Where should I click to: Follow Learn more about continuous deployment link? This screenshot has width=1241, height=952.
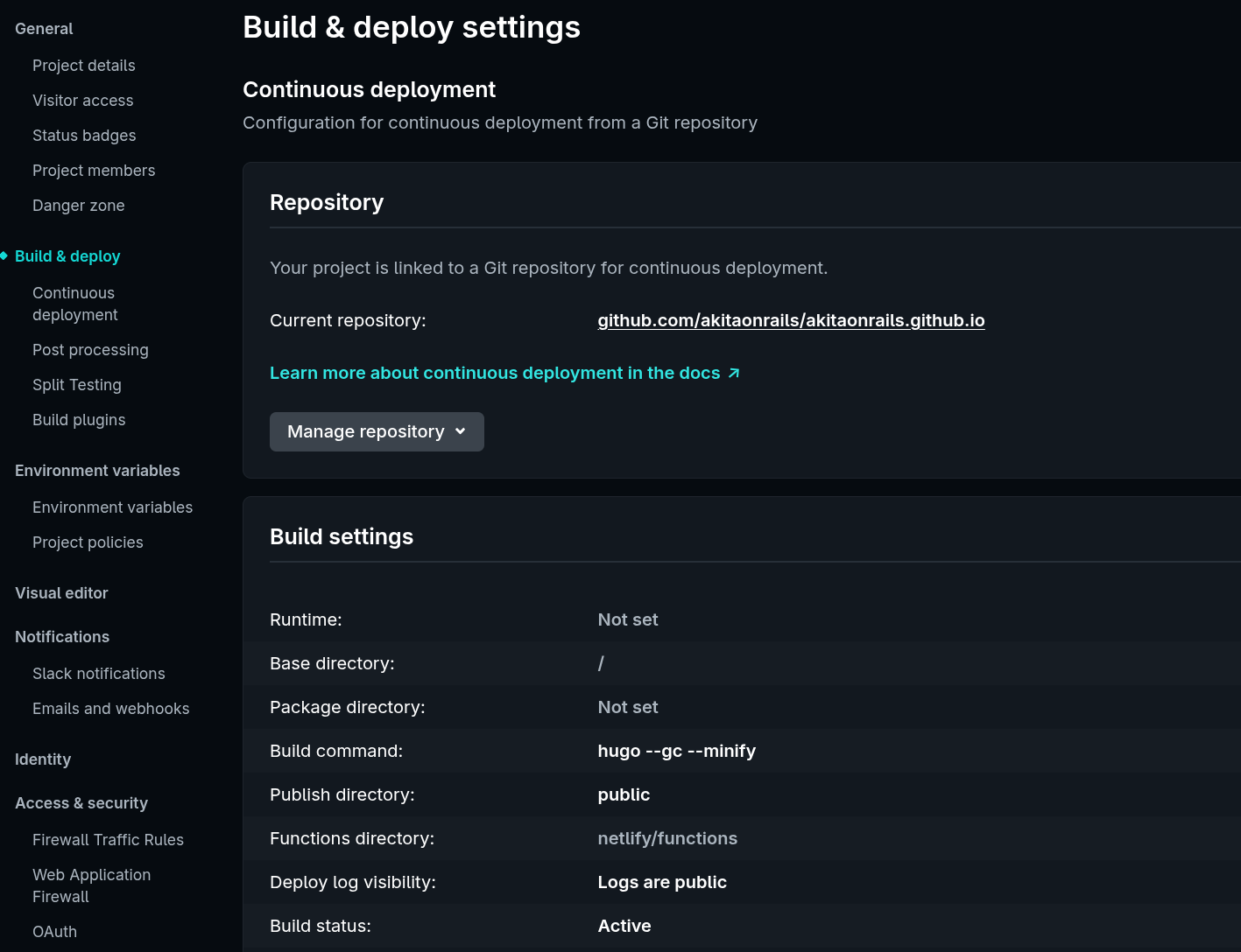pos(504,373)
